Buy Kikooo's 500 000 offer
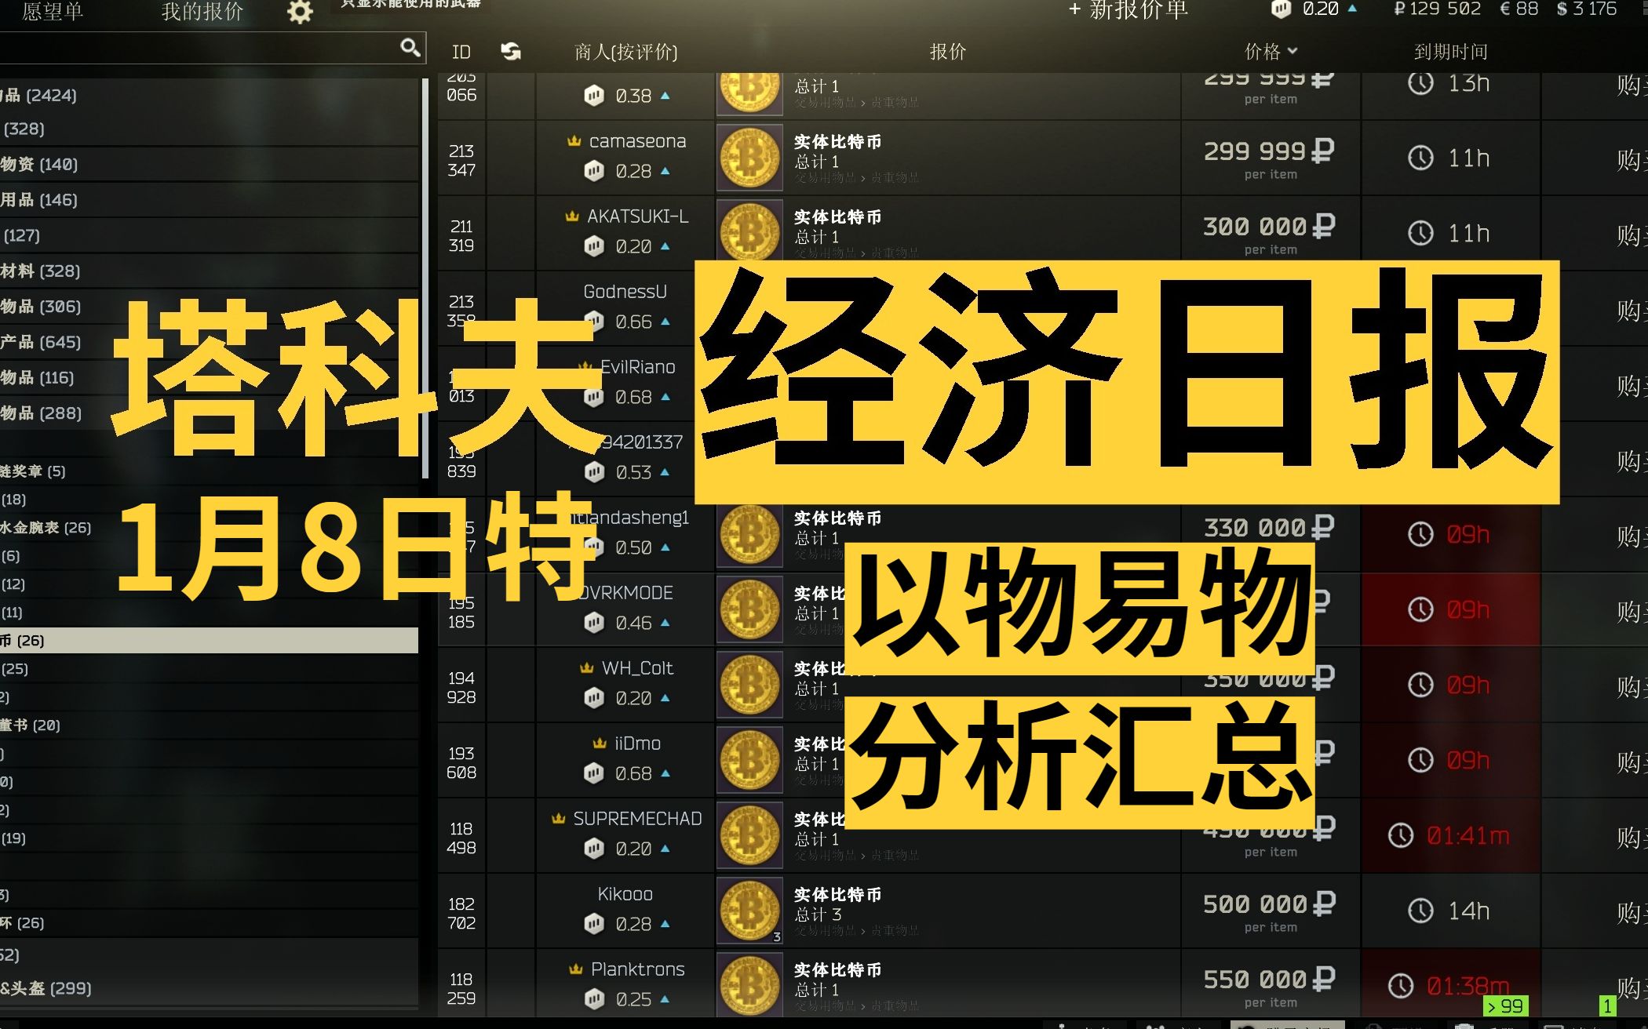Viewport: 1648px width, 1029px height. coord(1631,912)
